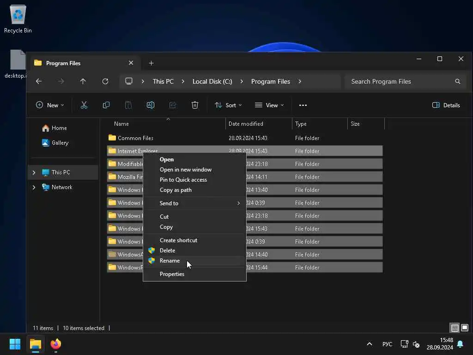Launch Firefox from the taskbar
The image size is (473, 355).
[56, 344]
